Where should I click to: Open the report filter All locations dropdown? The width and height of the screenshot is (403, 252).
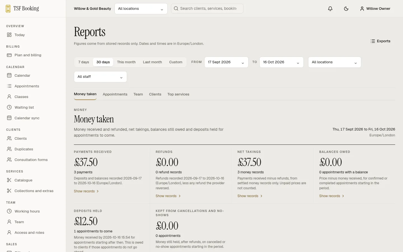[335, 62]
